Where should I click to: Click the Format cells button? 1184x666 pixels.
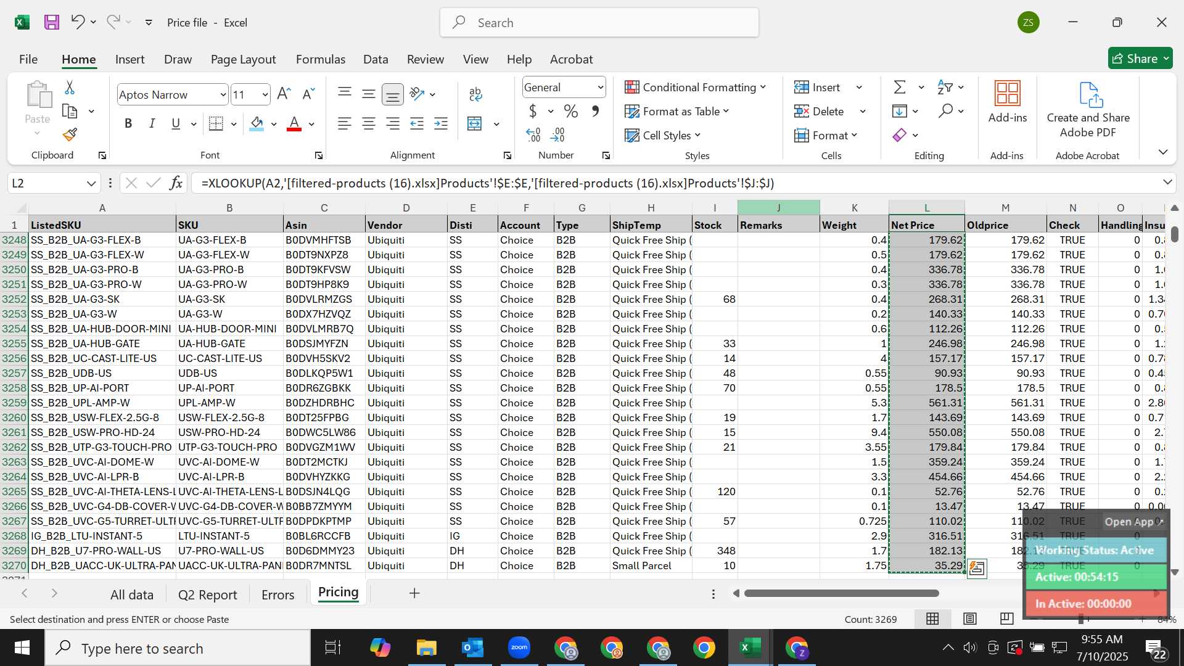coord(826,135)
